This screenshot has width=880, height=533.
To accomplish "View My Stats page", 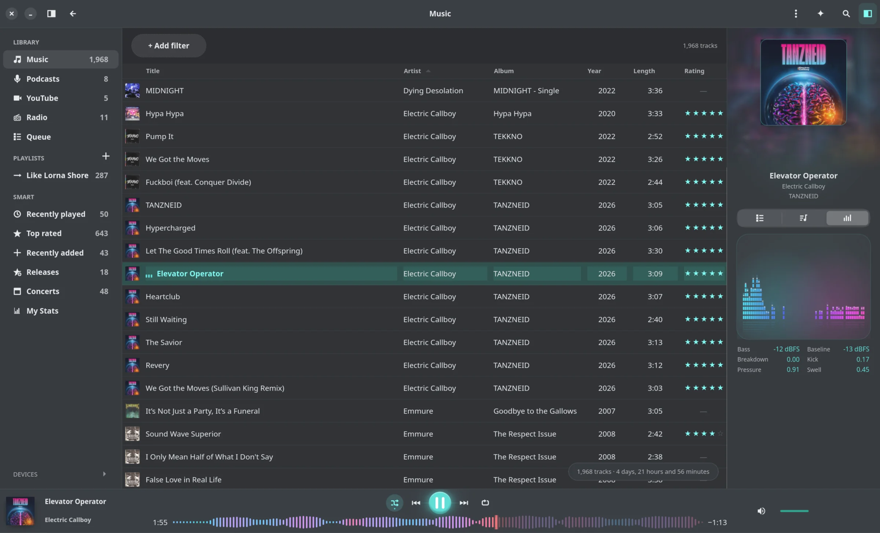I will pyautogui.click(x=61, y=311).
